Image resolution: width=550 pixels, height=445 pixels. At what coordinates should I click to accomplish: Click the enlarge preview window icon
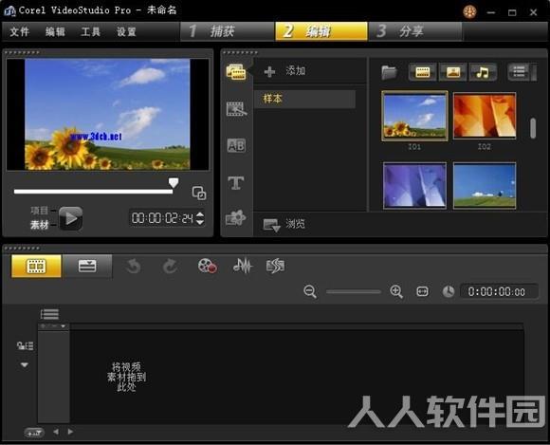pos(199,193)
